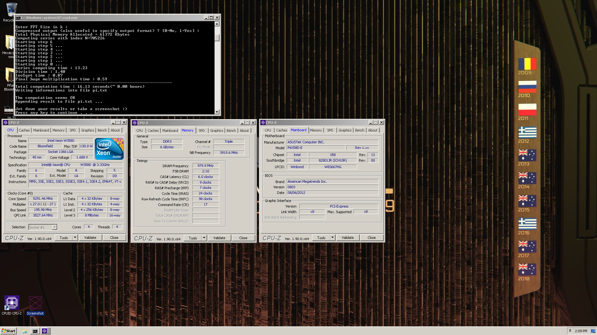The image size is (597, 335).
Task: Click the cmd.exe title bar icon
Action: point(18,18)
